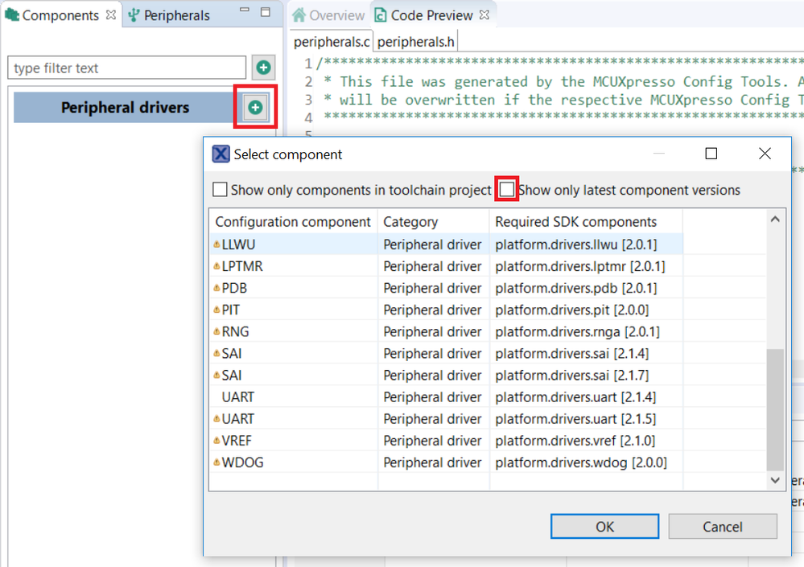Screen dimensions: 804x567
Task: Click the component list scrollbar thumb
Action: coord(775,409)
